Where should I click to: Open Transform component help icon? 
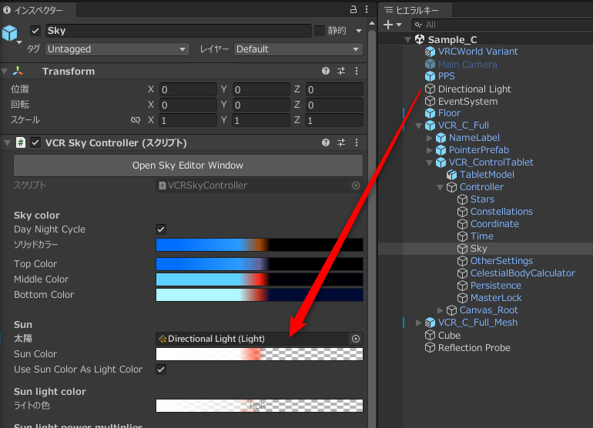(x=326, y=71)
